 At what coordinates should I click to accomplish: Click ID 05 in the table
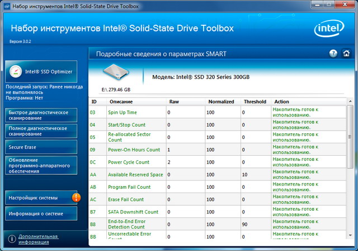click(x=92, y=137)
